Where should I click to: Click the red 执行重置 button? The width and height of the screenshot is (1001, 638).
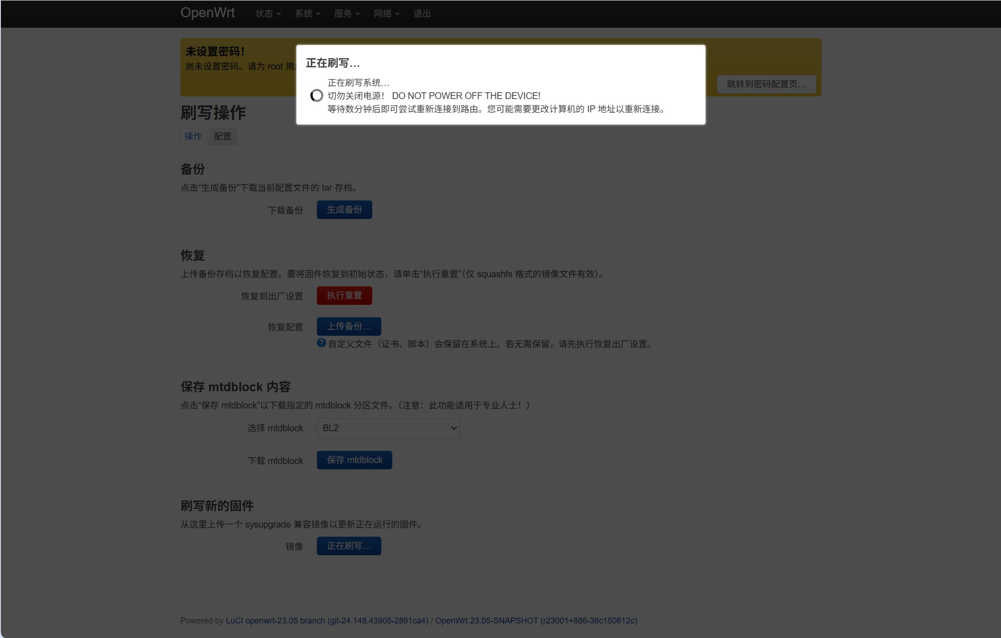pyautogui.click(x=345, y=295)
